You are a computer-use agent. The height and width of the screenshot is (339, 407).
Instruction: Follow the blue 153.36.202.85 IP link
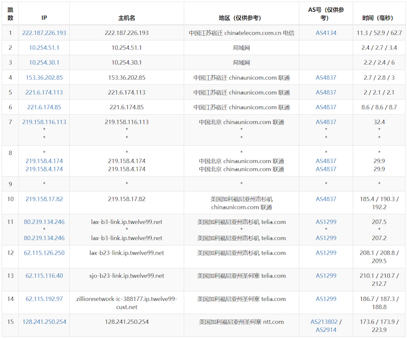click(x=44, y=78)
